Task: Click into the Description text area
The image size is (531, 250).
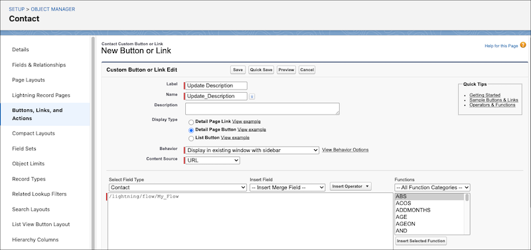Action: [262, 109]
